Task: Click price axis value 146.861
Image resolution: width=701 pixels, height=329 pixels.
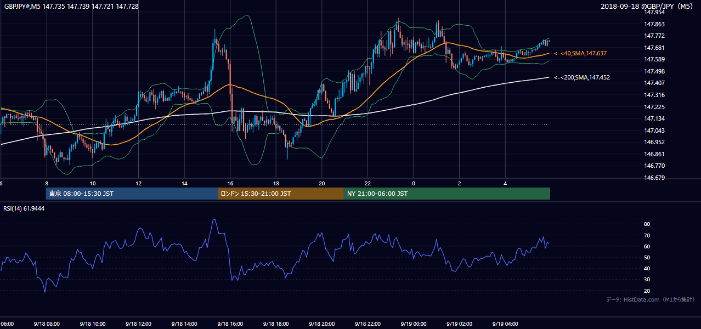Action: click(654, 154)
